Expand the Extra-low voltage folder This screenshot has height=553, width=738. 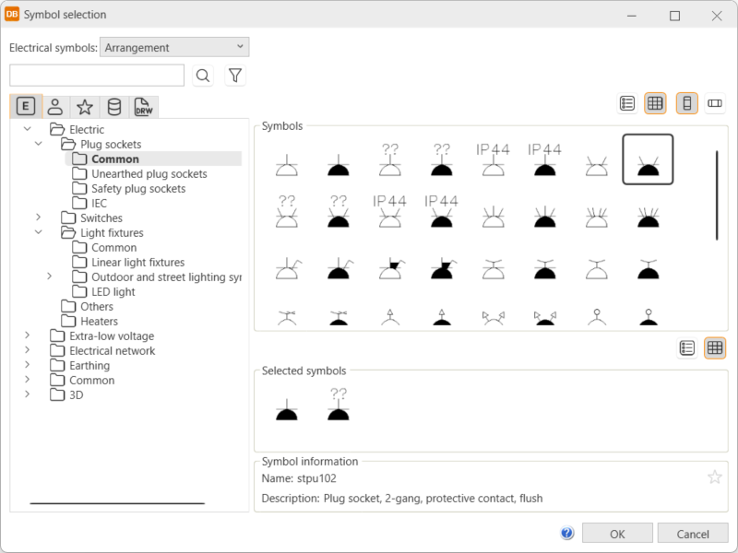click(x=28, y=335)
